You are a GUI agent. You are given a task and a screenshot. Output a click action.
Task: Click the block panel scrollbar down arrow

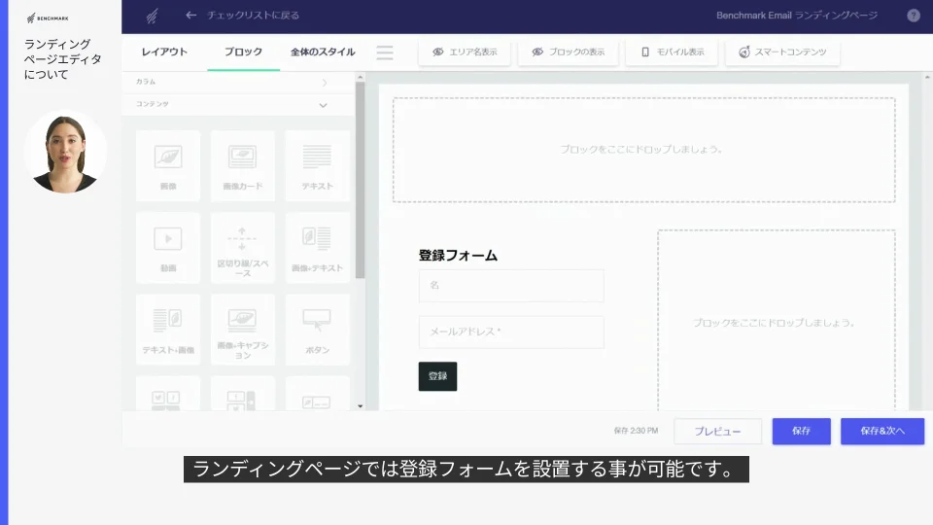click(360, 406)
